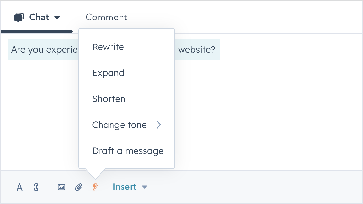Image resolution: width=363 pixels, height=204 pixels.
Task: Click the insert link icon
Action: click(x=36, y=187)
